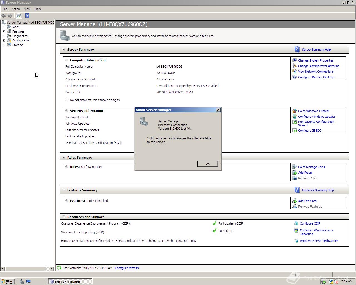
Task: Click the Show/Hide Console Tree toolbar icon
Action: coord(19,16)
